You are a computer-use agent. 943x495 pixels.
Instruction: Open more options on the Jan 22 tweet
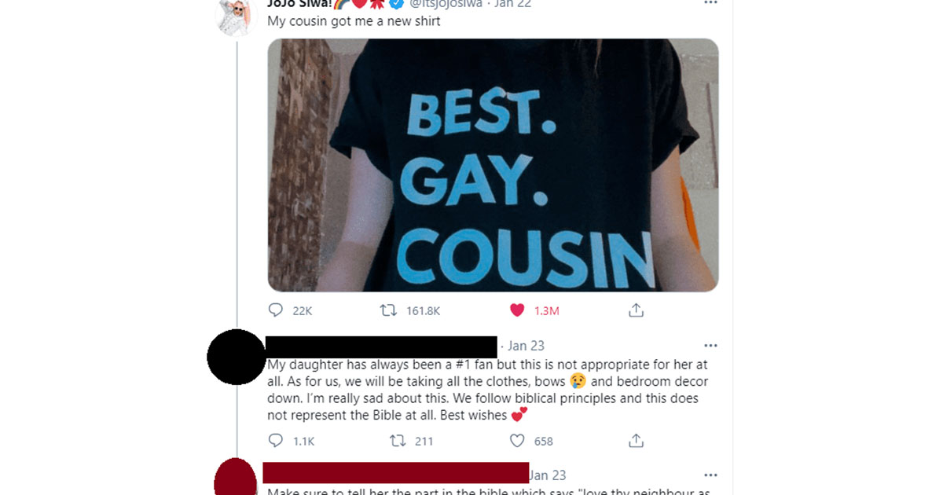pyautogui.click(x=710, y=3)
